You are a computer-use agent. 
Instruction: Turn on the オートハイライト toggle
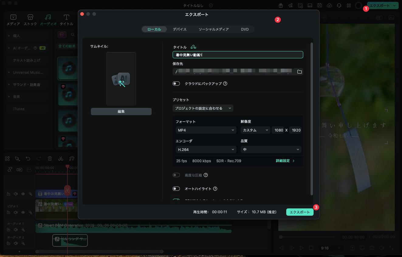(176, 189)
